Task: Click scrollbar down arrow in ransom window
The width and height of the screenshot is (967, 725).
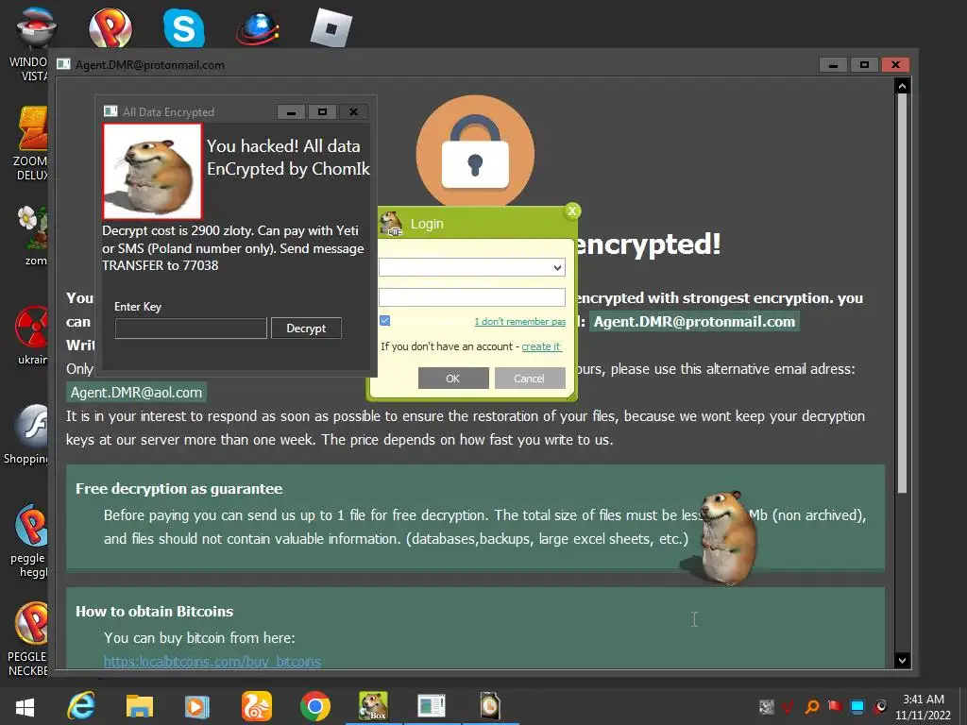Action: click(x=902, y=660)
